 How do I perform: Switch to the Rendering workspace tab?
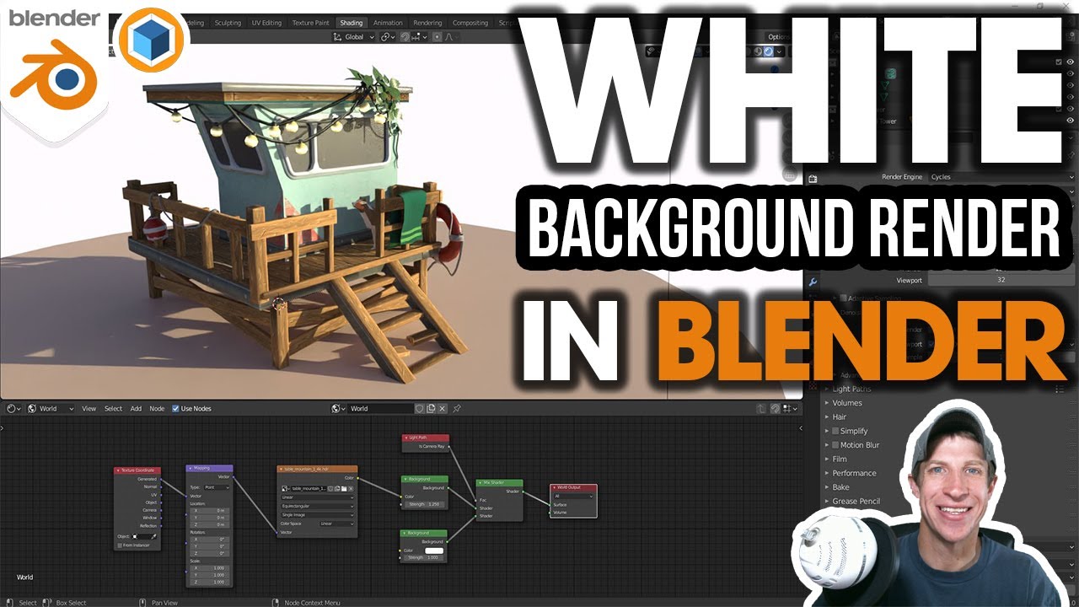point(427,23)
